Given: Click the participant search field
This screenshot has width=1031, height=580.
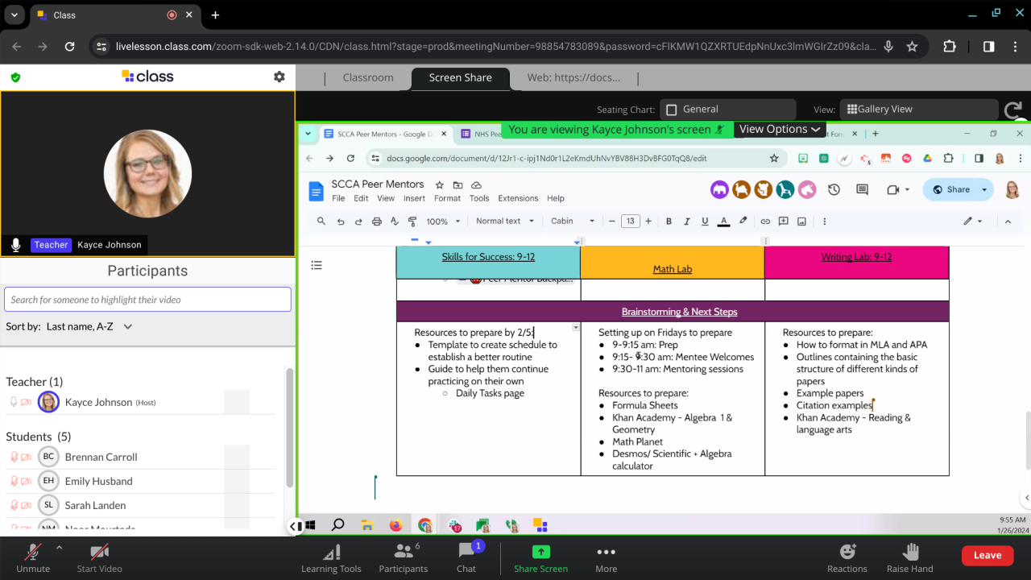Looking at the screenshot, I should (147, 300).
